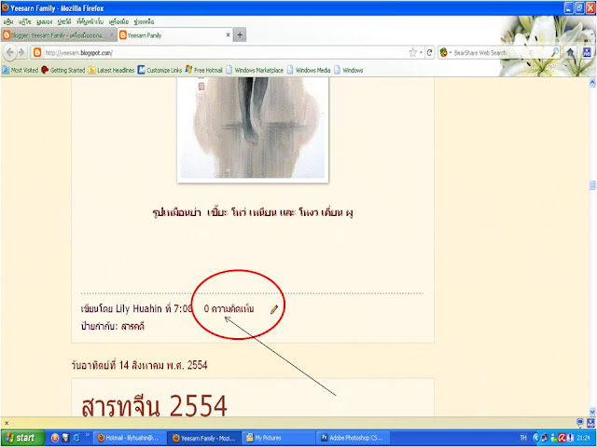Image resolution: width=597 pixels, height=447 pixels.
Task: Switch to Adobe Photoshop CS taskbar window
Action: [x=354, y=438]
